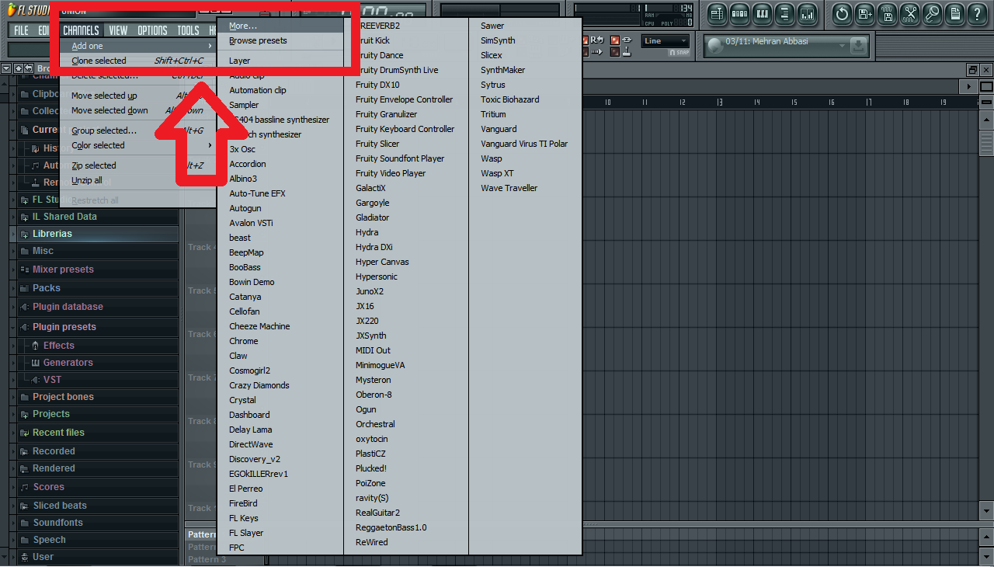Expand the Scores folder arrow in browser
Screen dimensions: 994x567
pyautogui.click(x=15, y=487)
